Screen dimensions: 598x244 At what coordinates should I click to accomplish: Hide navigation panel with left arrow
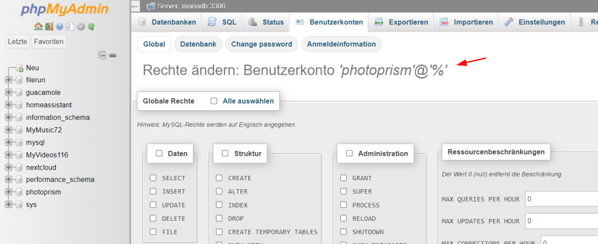coord(135,7)
